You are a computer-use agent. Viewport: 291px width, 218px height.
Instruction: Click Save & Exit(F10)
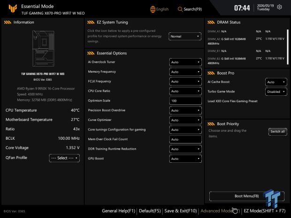point(181,211)
